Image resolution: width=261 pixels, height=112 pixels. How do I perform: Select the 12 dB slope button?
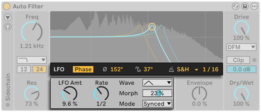click(24, 69)
